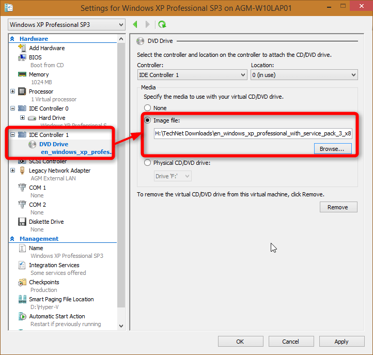This screenshot has width=373, height=355.
Task: Click the Smart Paging File Location icon
Action: click(22, 299)
